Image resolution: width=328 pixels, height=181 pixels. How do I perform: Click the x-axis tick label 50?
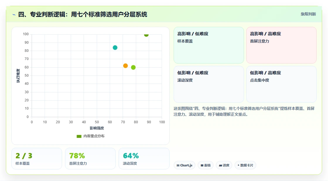coord(97,122)
